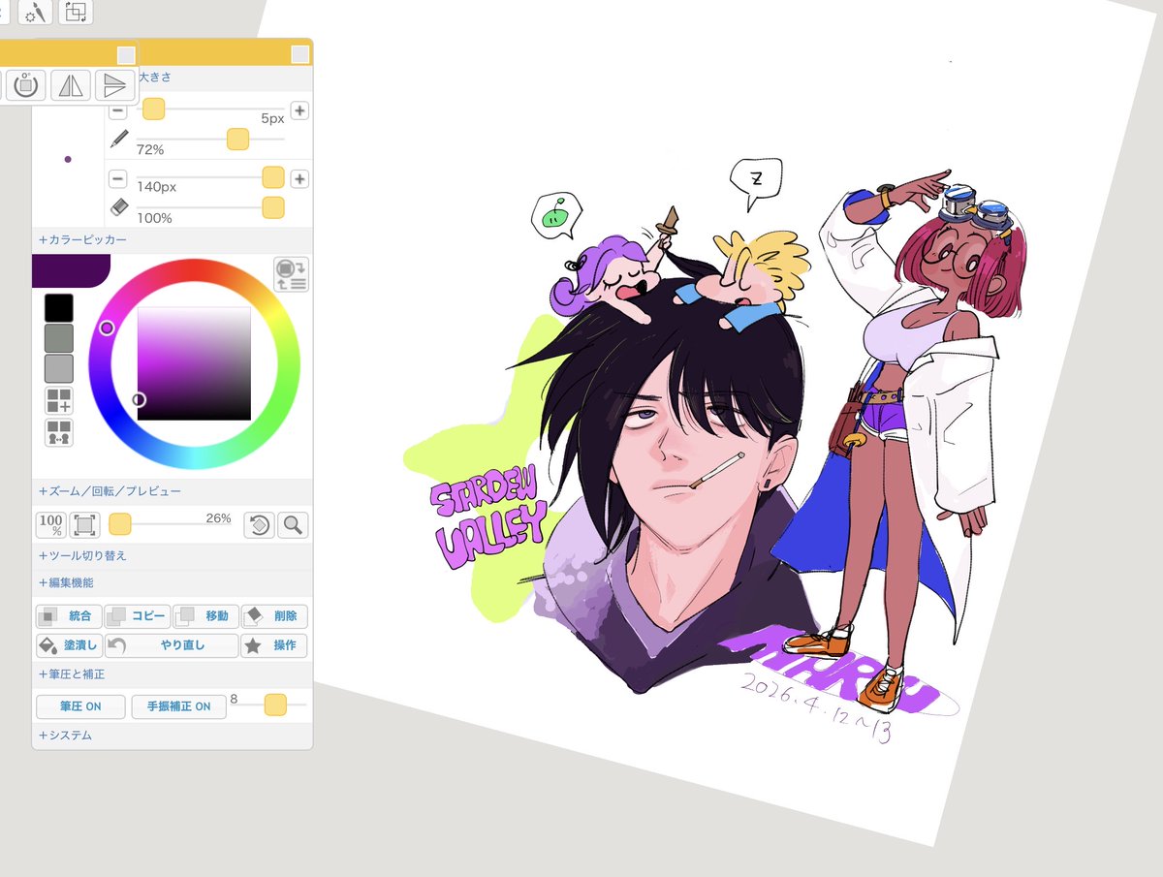Expand the ツール切り替え section
The image size is (1163, 877).
tap(82, 556)
